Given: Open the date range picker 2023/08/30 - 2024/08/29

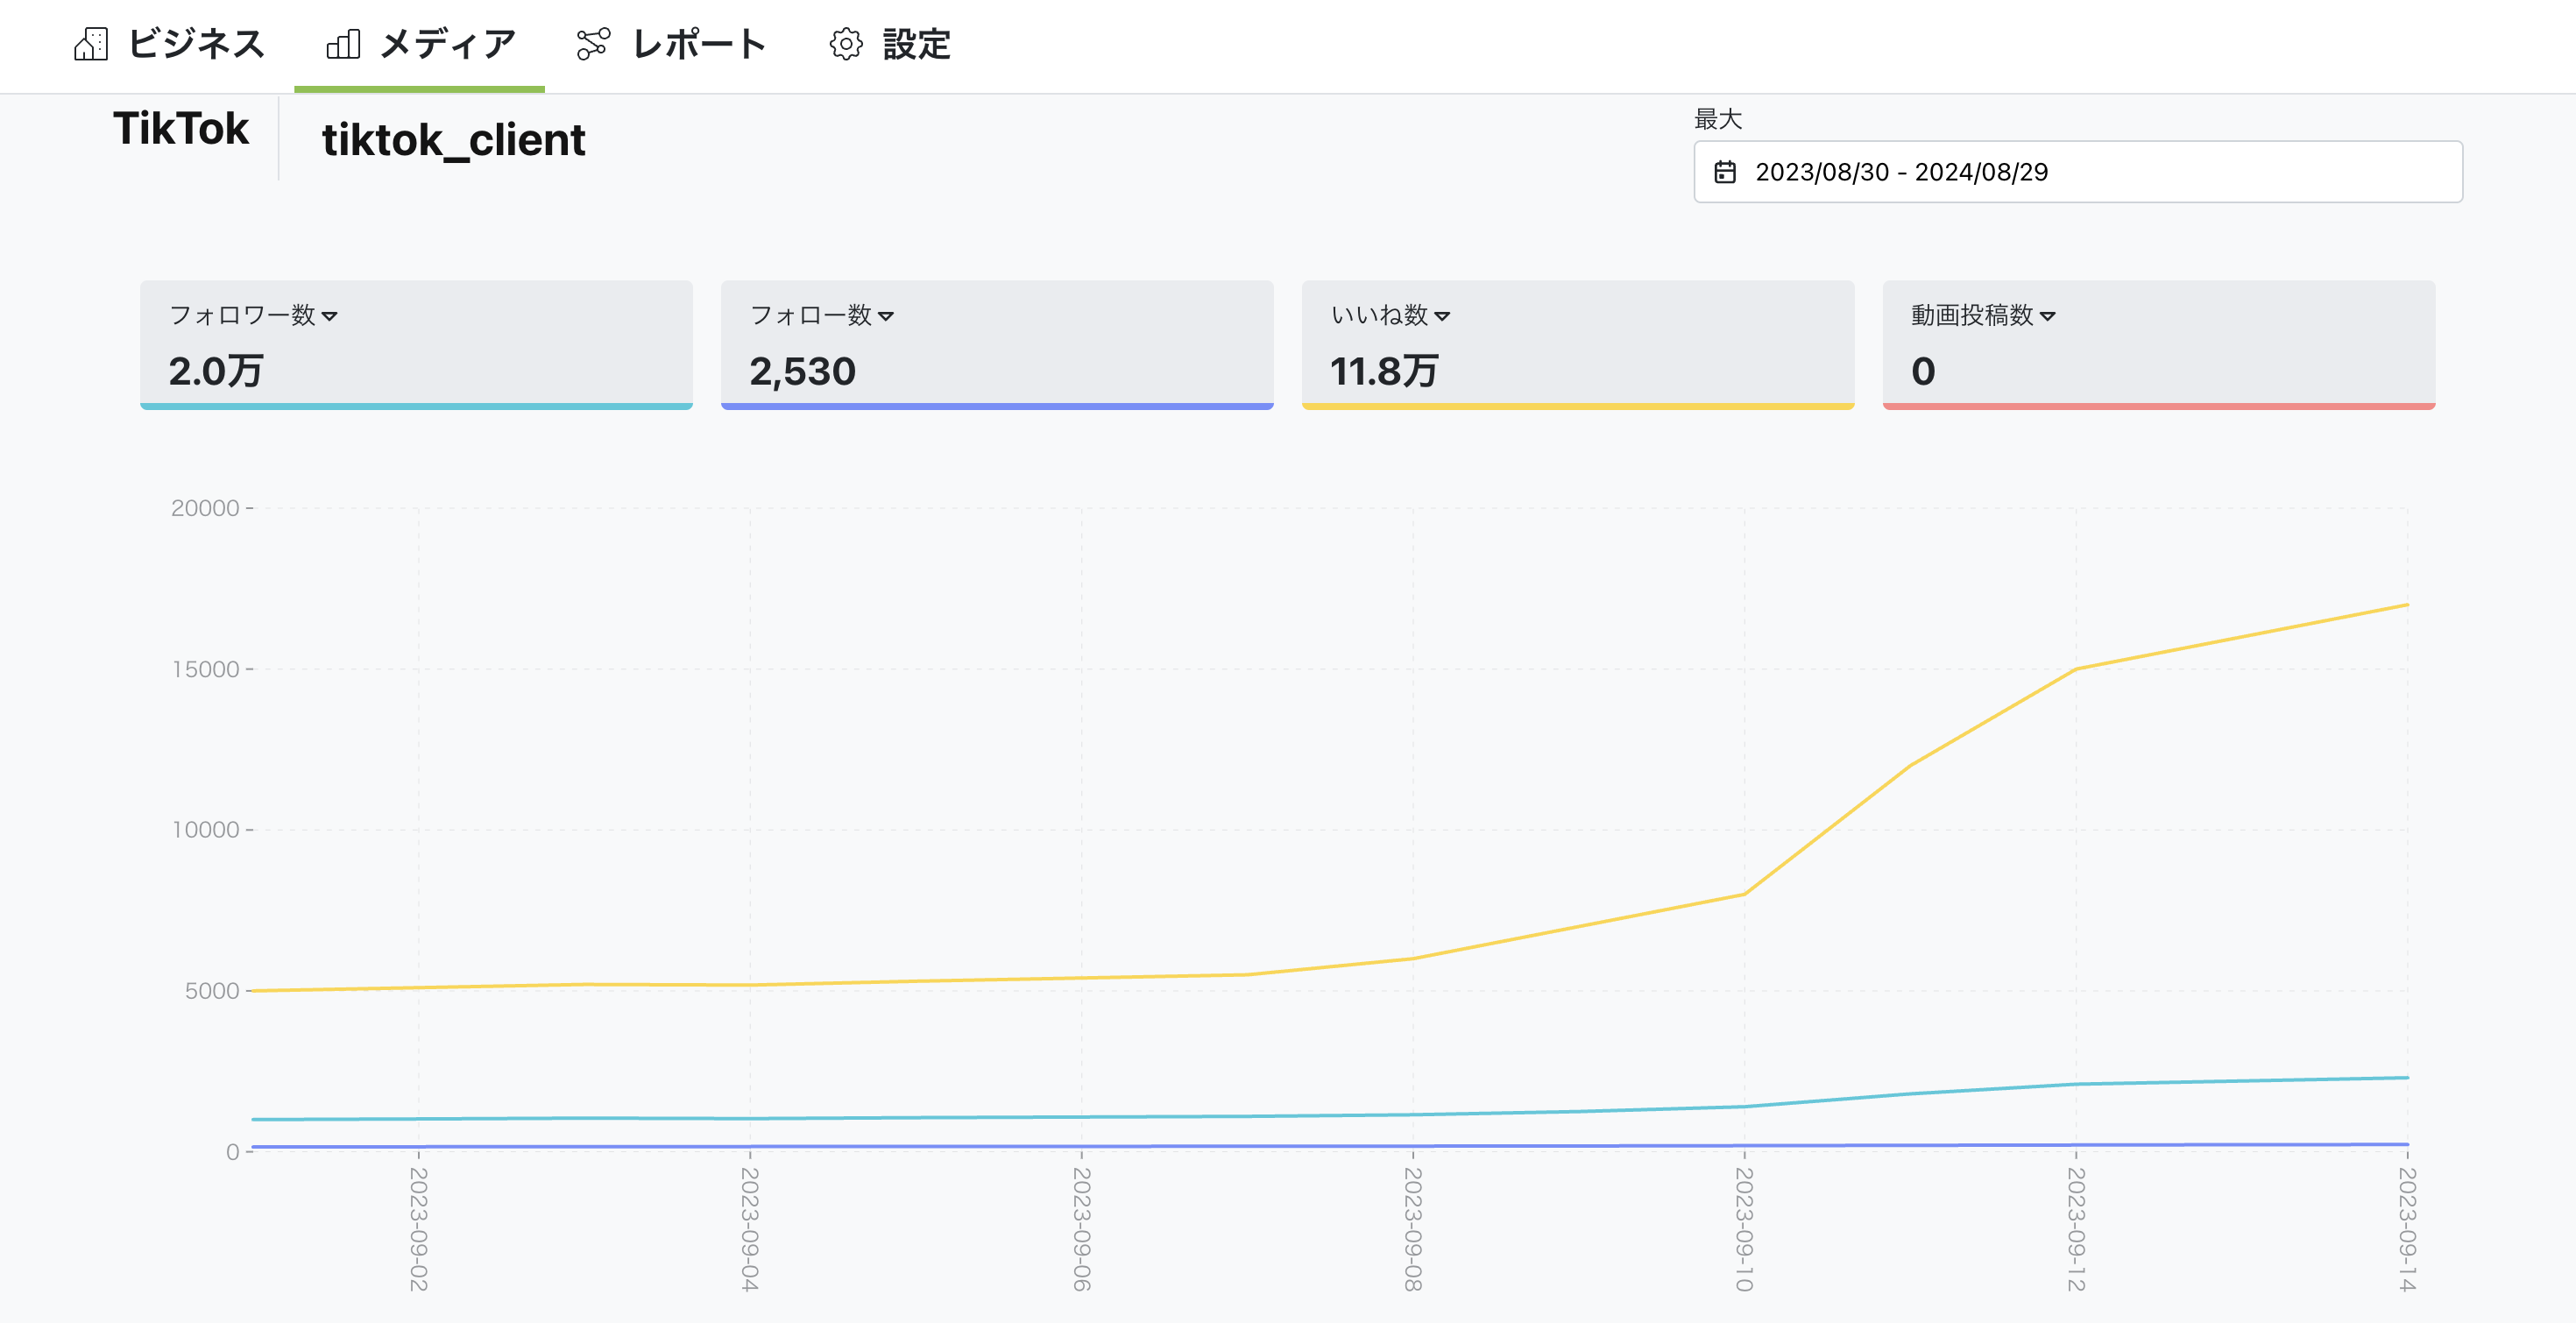Looking at the screenshot, I should point(2078,172).
